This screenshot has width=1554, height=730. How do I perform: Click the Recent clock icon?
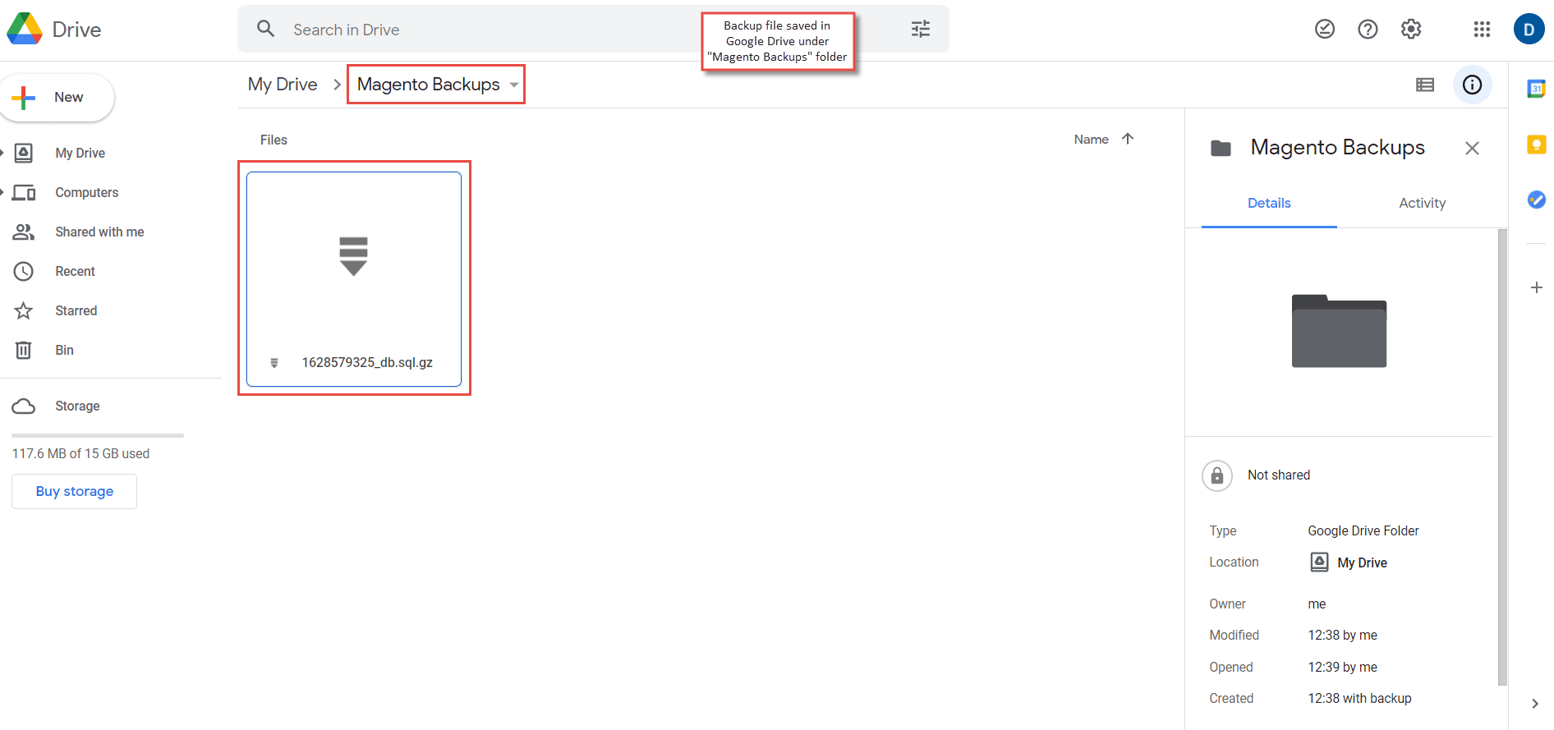point(24,271)
